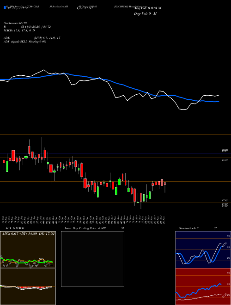Screen dimensions: 231x305
Task: Click the 17.12 price axis label
Action: click(x=225, y=200)
